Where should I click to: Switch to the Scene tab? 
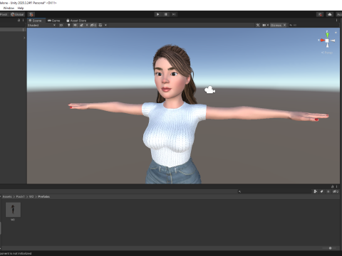tap(36, 21)
